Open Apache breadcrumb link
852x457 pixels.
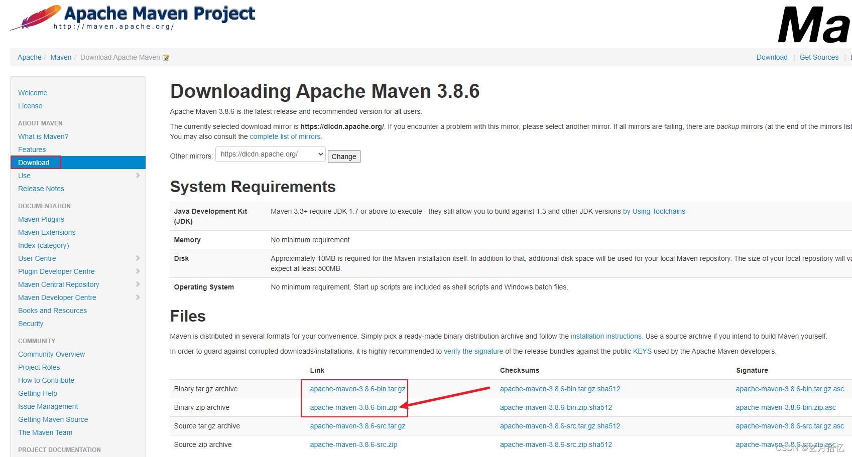pyautogui.click(x=30, y=57)
